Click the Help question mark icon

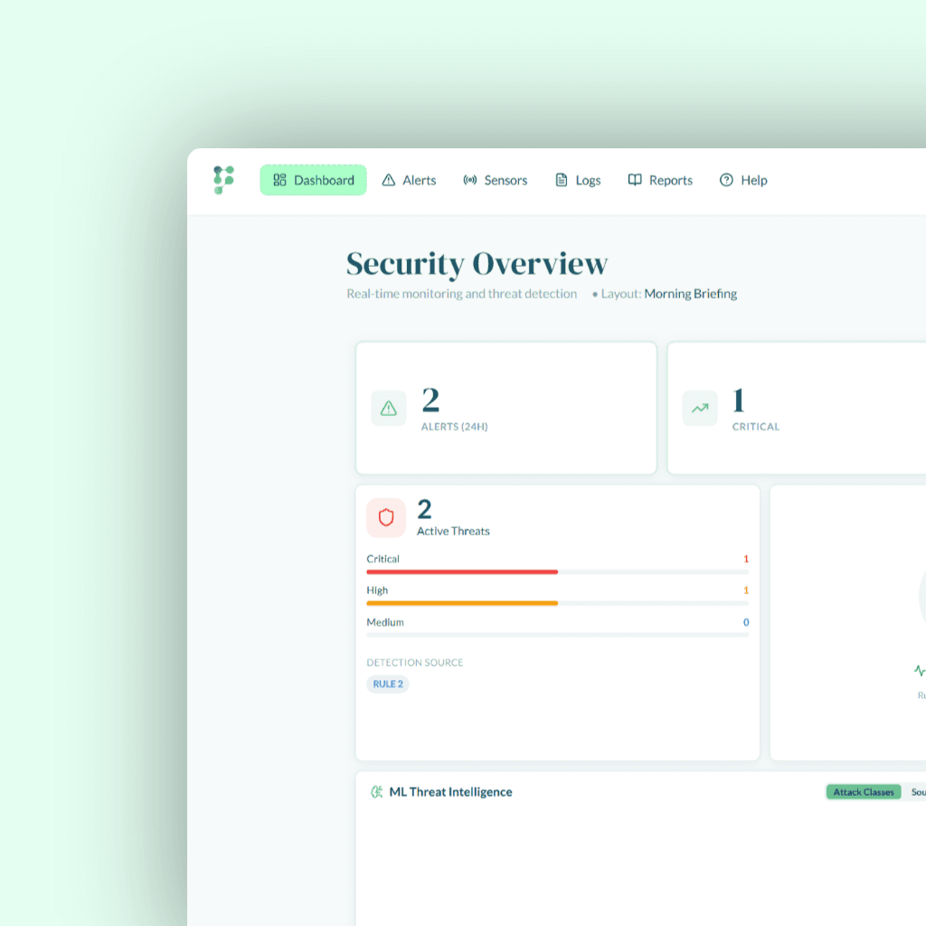point(726,180)
